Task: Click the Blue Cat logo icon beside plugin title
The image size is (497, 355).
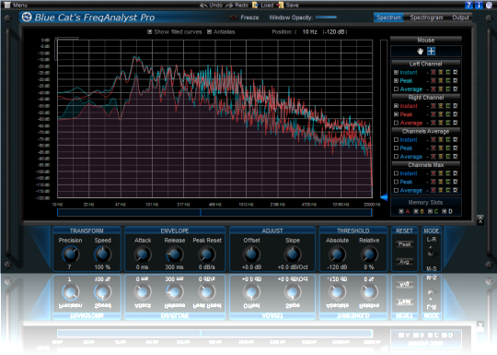Action: (x=27, y=17)
